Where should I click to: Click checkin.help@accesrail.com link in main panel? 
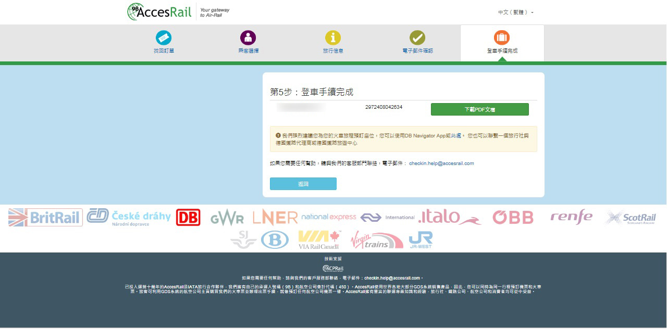coord(441,163)
